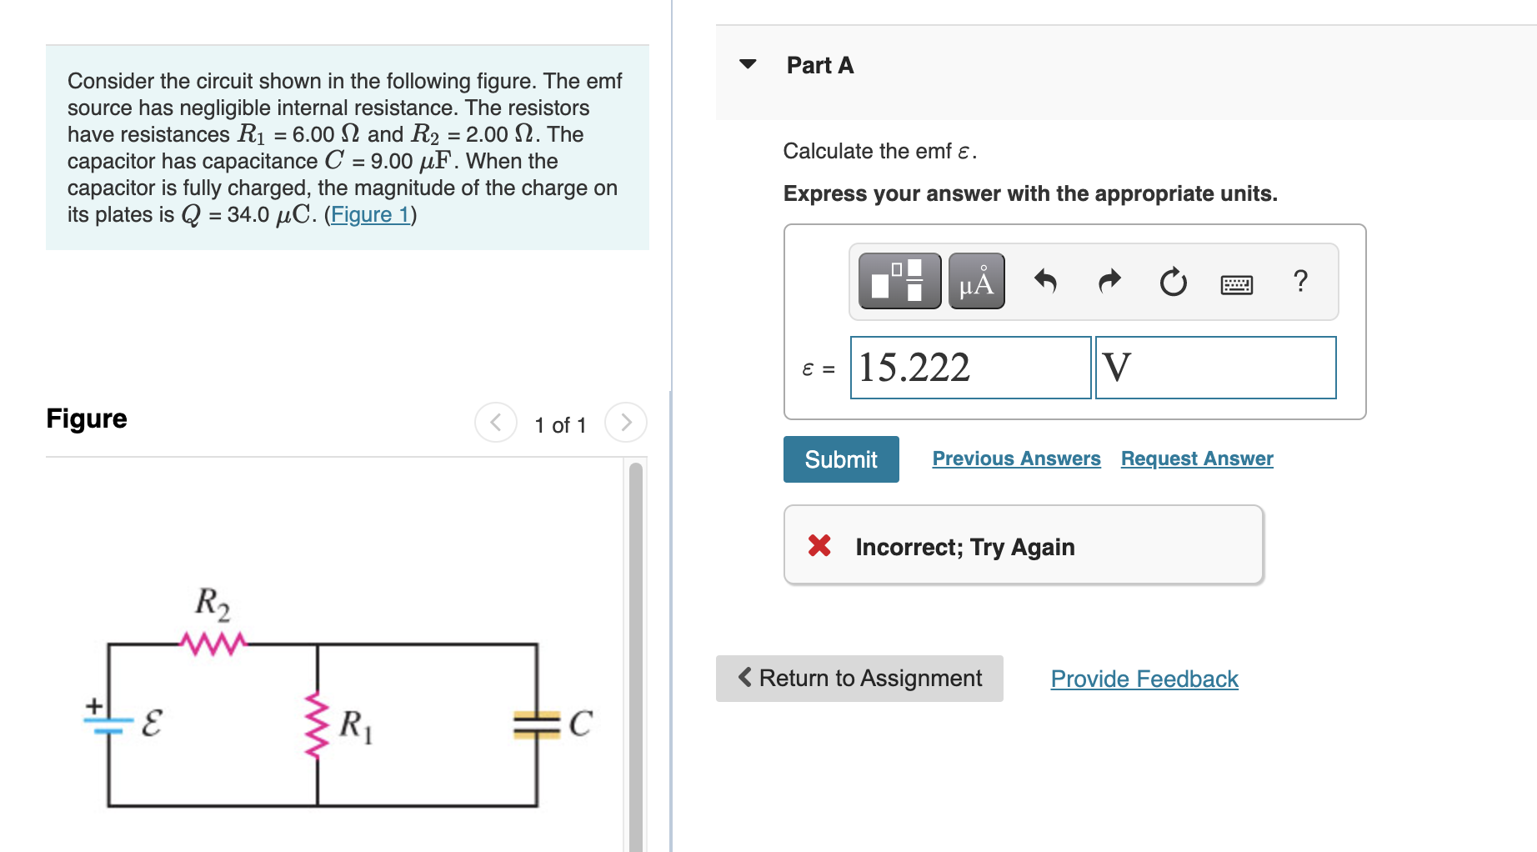Submit the answer
This screenshot has width=1537, height=852.
(x=840, y=459)
